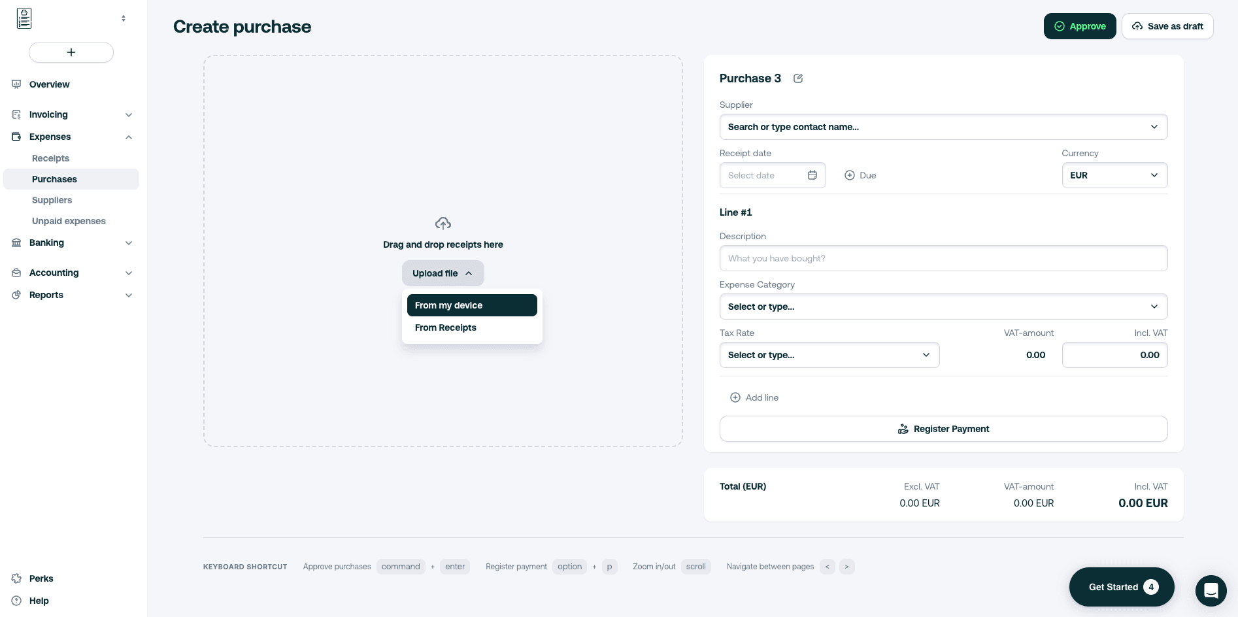Image resolution: width=1238 pixels, height=617 pixels.
Task: Click the plus button under the workspace logo
Action: coord(71,52)
